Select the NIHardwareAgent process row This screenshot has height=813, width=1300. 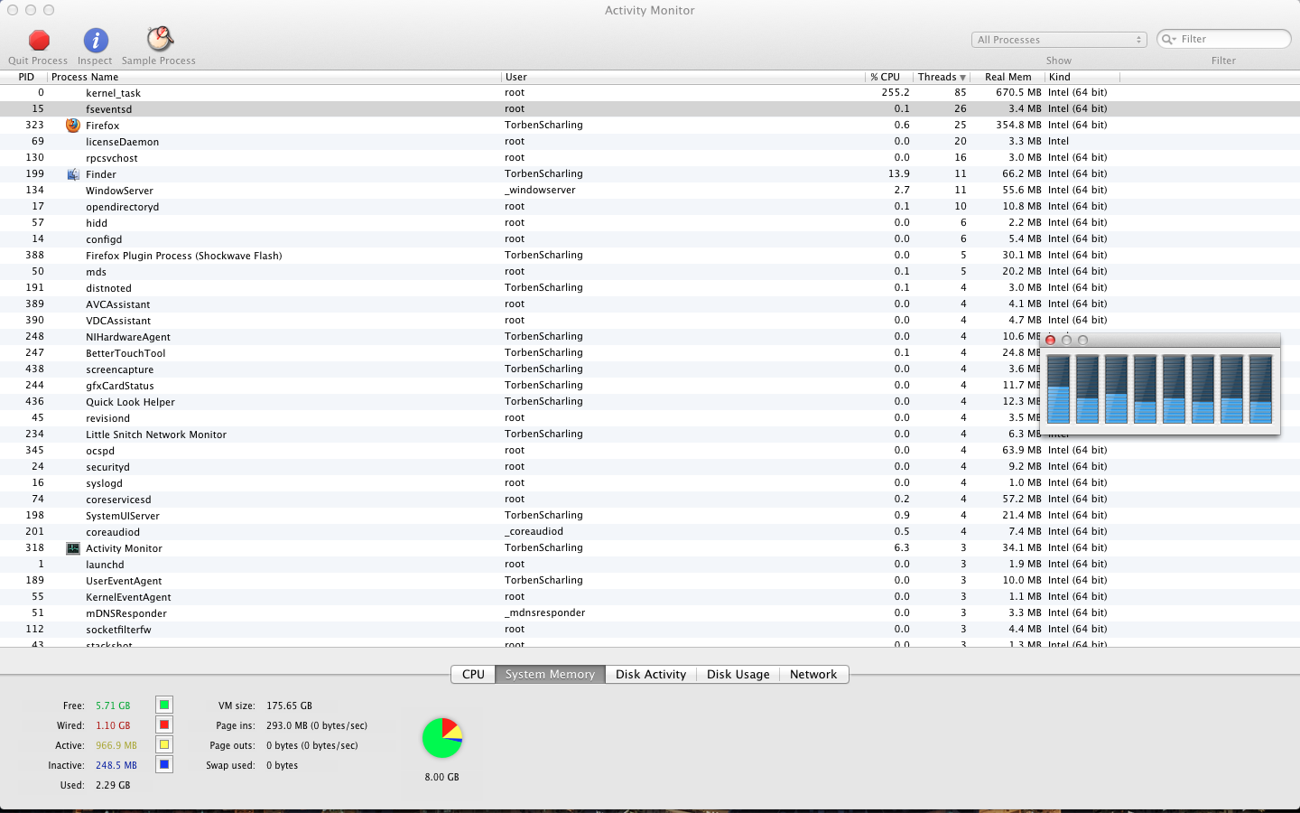pos(650,336)
